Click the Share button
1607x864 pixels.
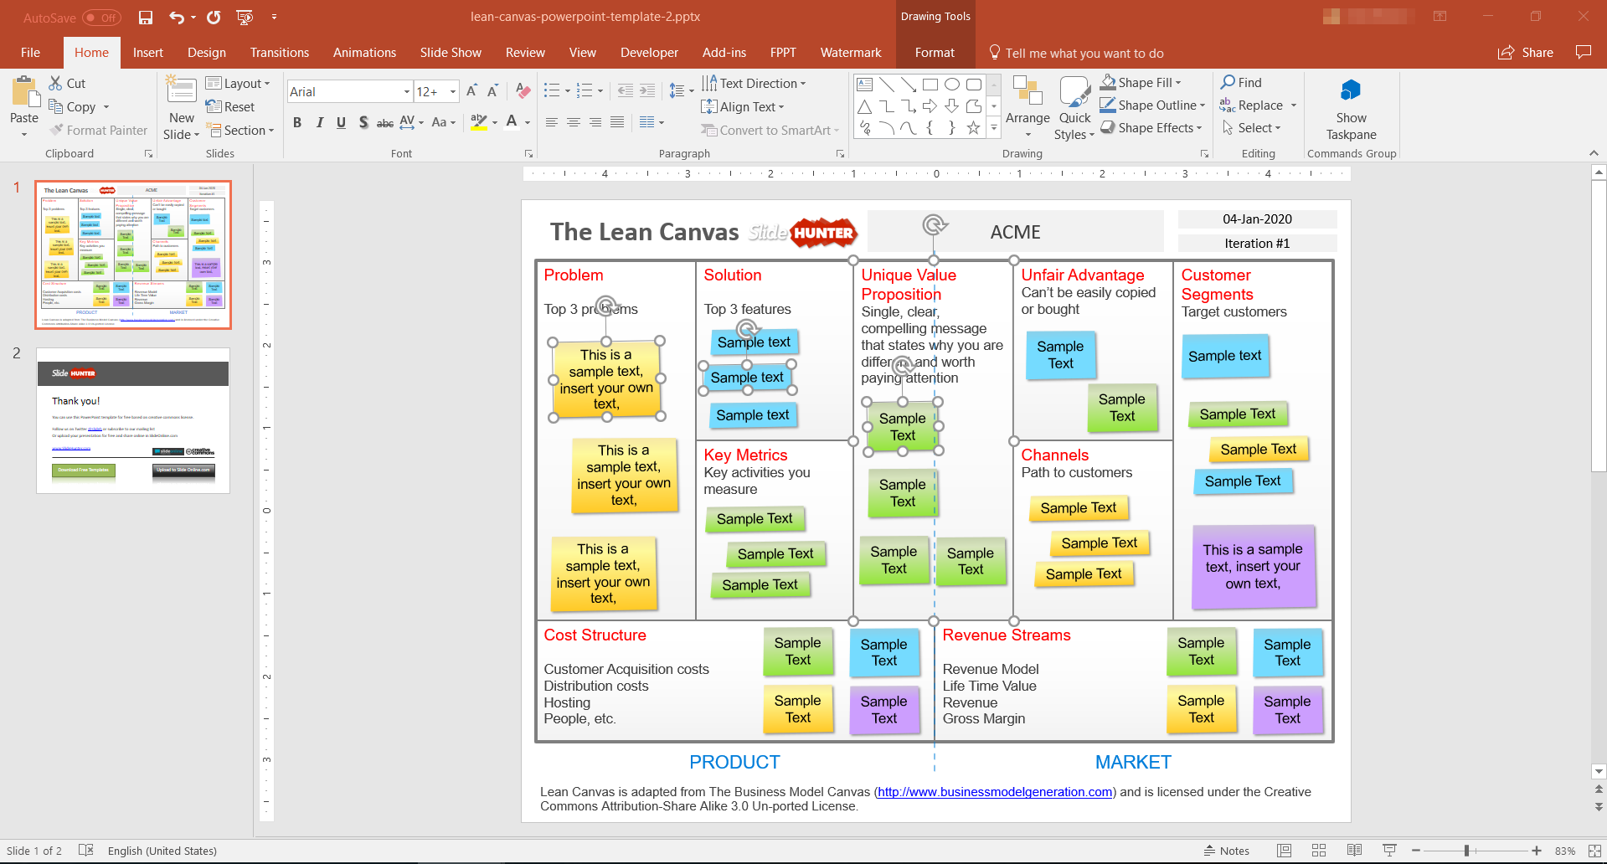pyautogui.click(x=1526, y=53)
